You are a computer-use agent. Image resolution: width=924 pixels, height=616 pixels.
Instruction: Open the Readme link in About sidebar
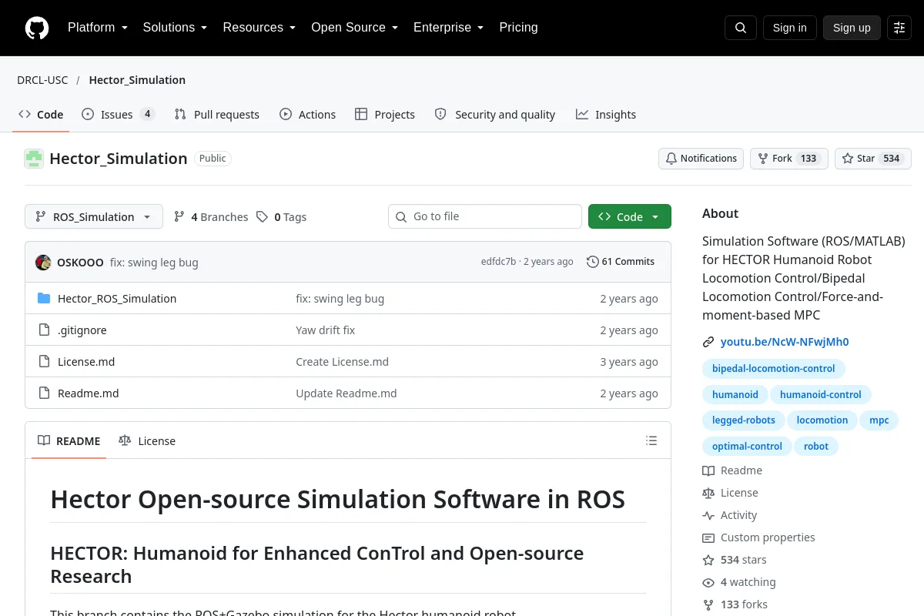point(732,470)
